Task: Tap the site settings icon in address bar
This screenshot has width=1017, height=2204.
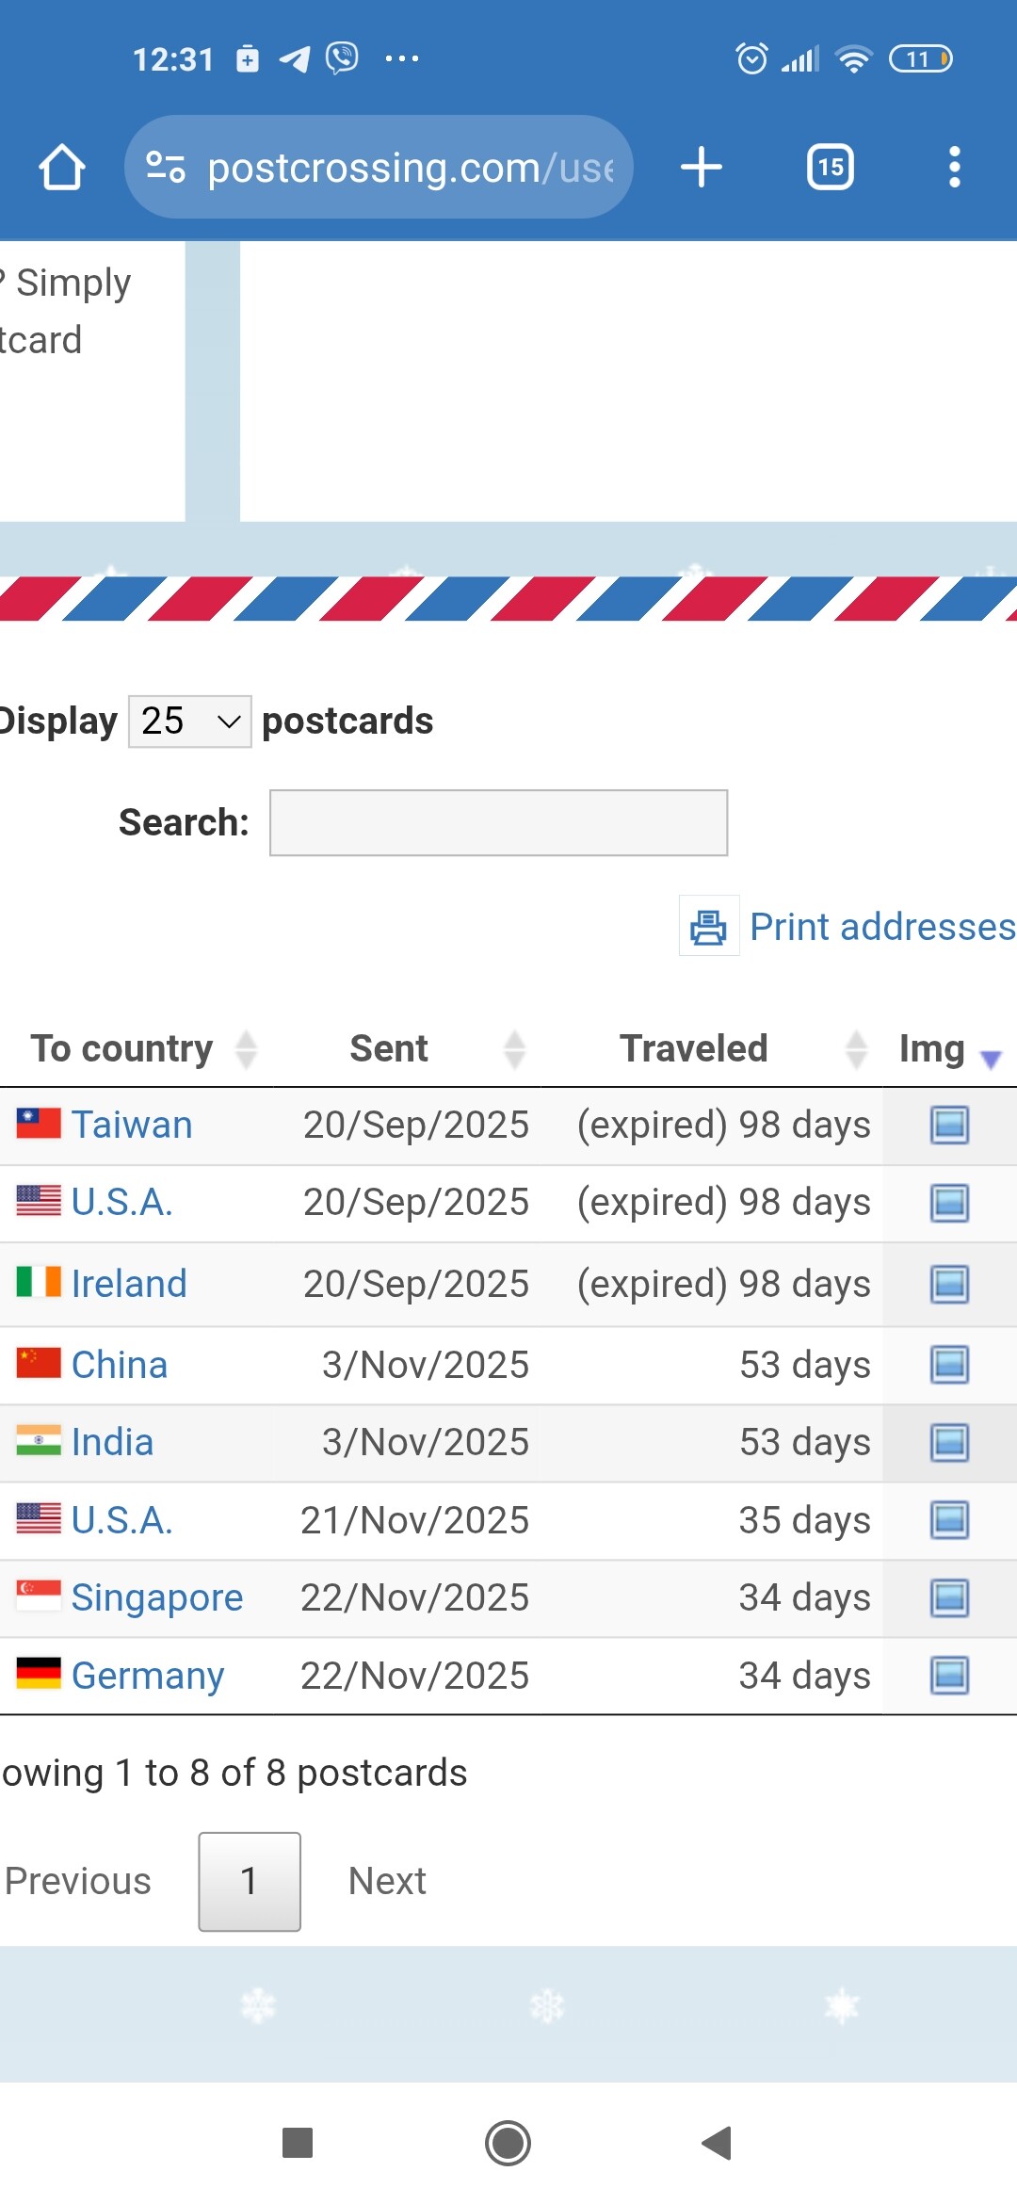Action: (x=165, y=168)
